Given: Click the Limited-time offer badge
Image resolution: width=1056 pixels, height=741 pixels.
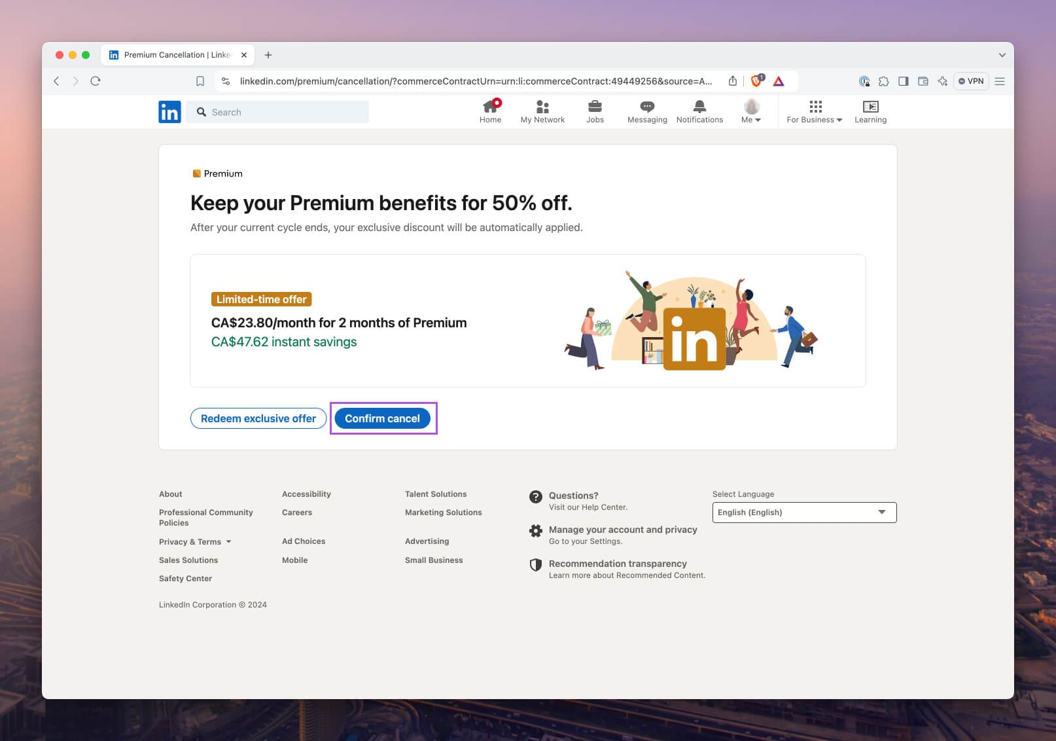Looking at the screenshot, I should tap(261, 299).
